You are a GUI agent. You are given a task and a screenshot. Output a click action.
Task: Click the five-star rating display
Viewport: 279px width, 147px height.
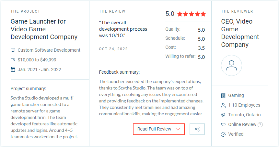coord(192,14)
